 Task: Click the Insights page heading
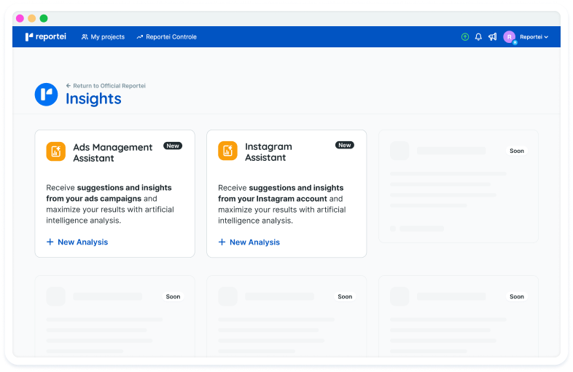pyautogui.click(x=93, y=99)
